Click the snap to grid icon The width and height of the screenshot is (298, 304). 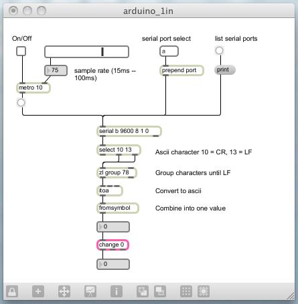[x=204, y=291]
